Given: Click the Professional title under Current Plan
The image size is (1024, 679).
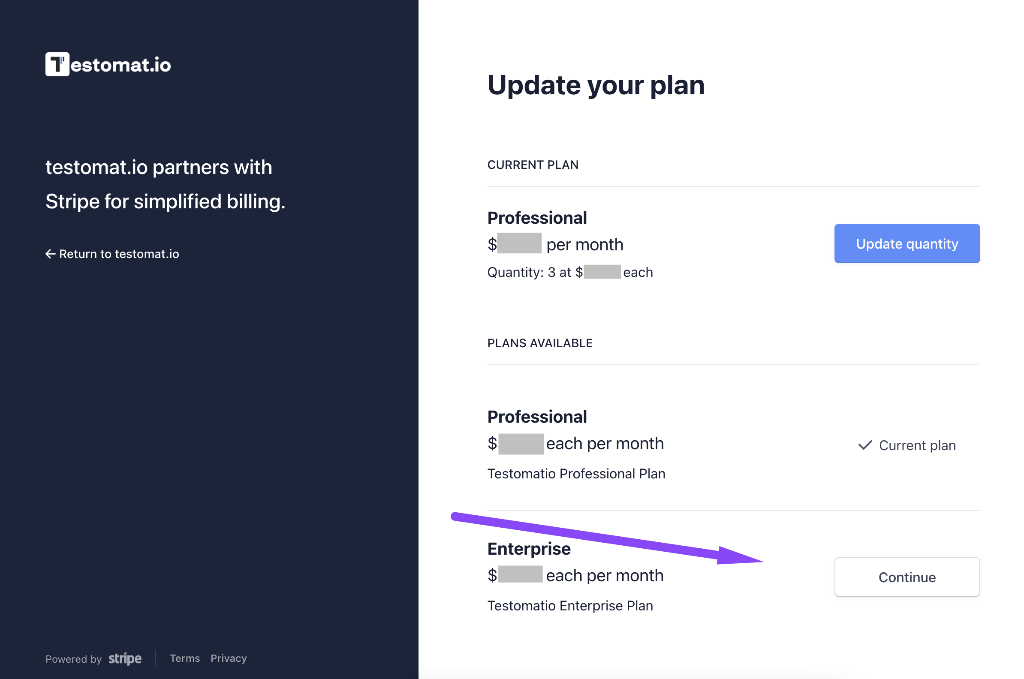Looking at the screenshot, I should coord(537,218).
